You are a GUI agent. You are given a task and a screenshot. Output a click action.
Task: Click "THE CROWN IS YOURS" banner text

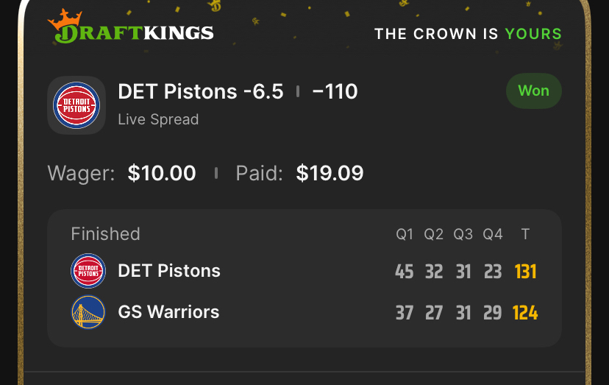468,34
